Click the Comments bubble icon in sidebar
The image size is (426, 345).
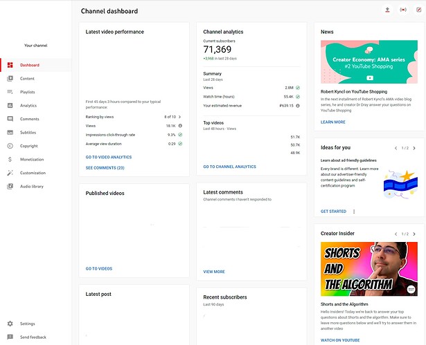[10, 119]
